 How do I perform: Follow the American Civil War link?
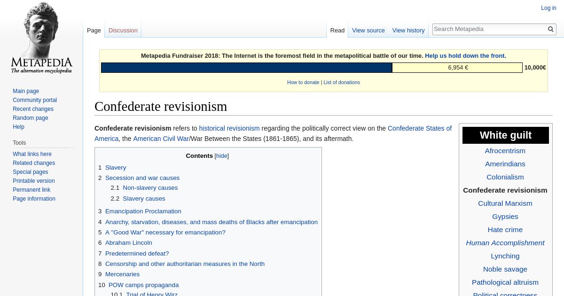click(x=161, y=139)
